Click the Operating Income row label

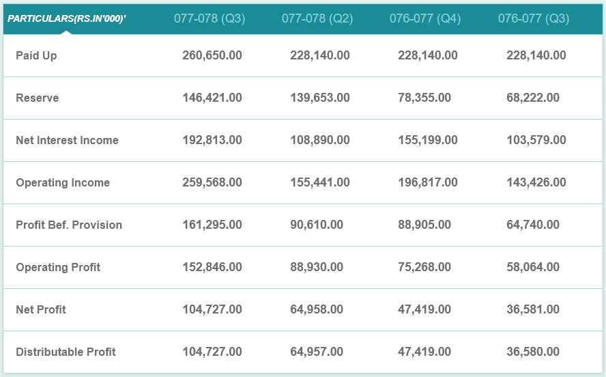pos(63,182)
